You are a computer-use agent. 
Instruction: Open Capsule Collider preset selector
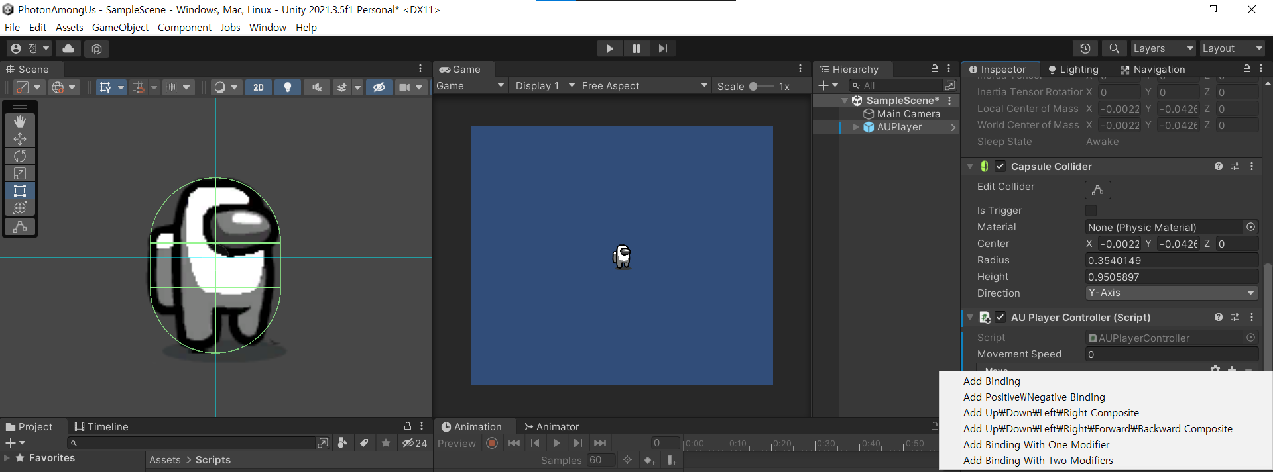(1235, 167)
